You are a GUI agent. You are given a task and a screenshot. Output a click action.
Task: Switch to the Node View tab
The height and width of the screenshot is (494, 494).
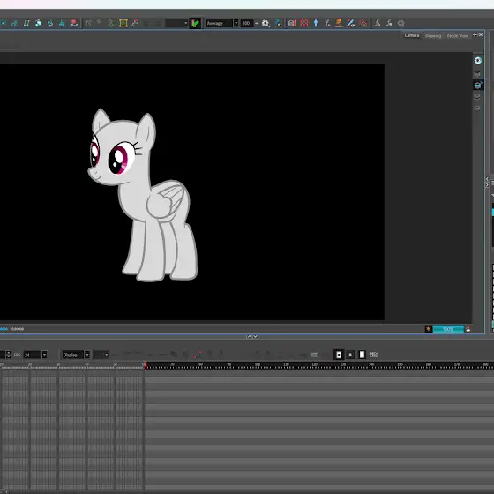point(458,36)
